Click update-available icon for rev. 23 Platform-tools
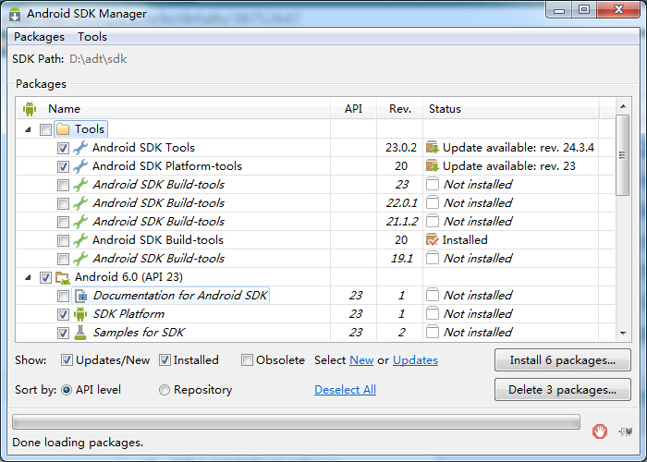The image size is (647, 462). coord(433,165)
